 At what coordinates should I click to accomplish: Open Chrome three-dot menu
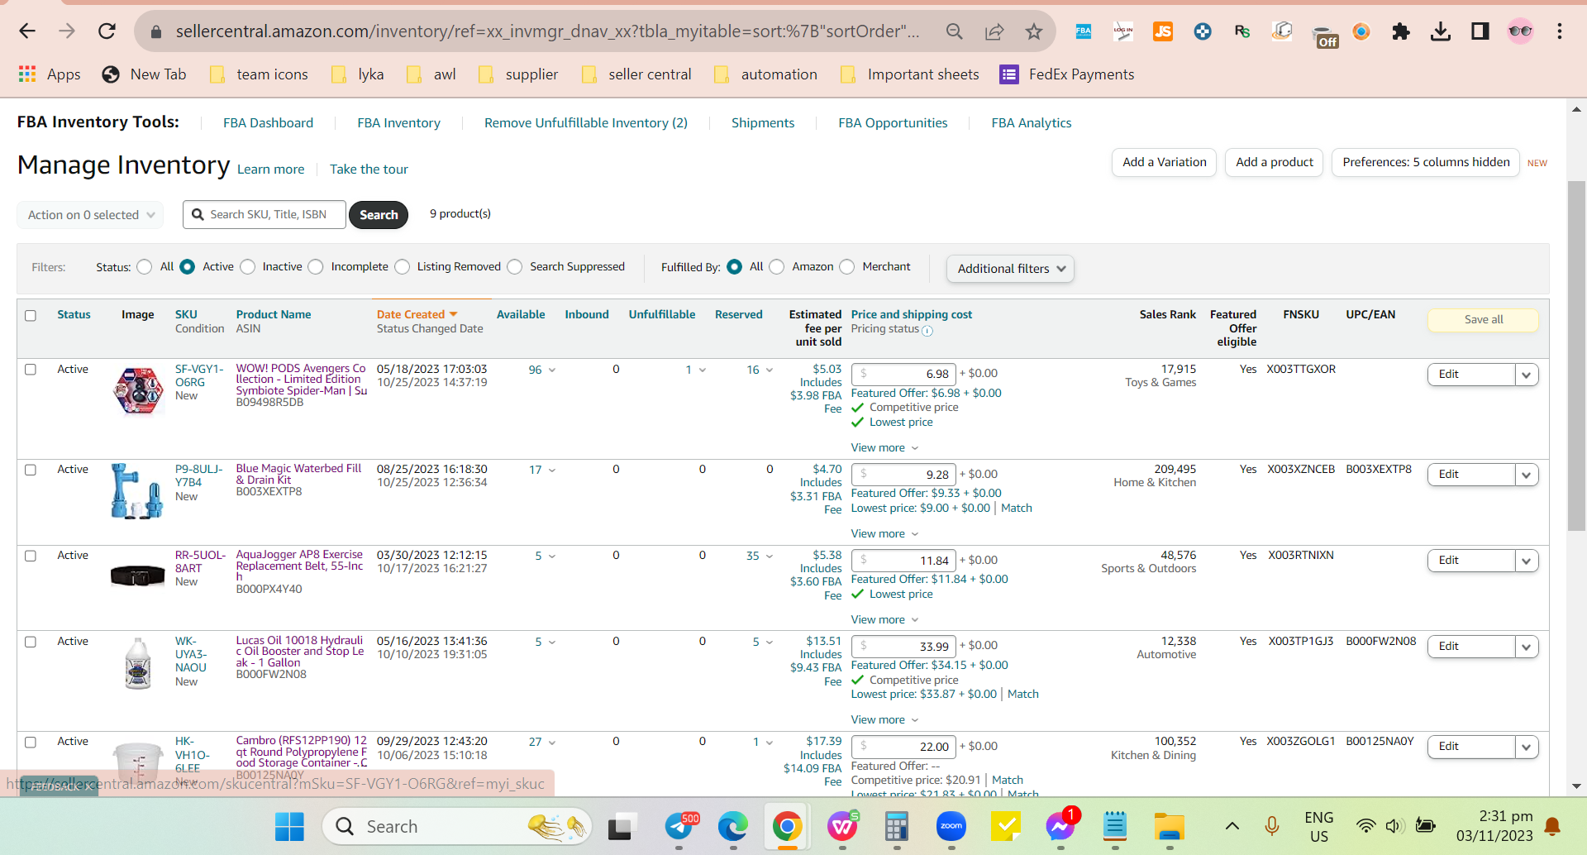pyautogui.click(x=1560, y=31)
